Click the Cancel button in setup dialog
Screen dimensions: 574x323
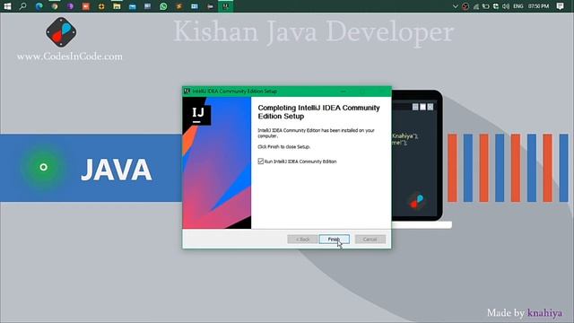click(370, 240)
